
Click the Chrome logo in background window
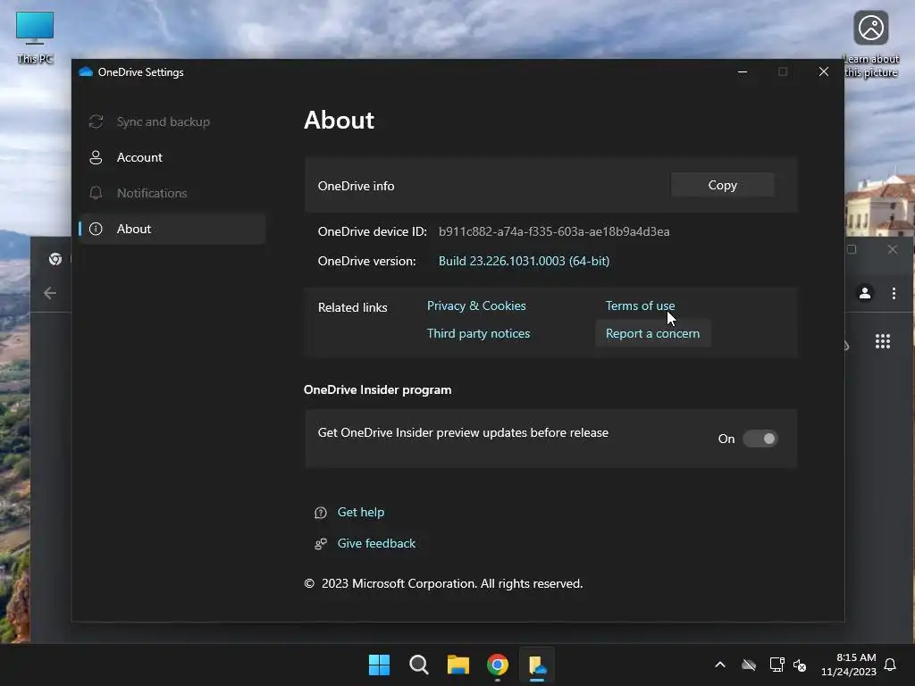coord(55,259)
